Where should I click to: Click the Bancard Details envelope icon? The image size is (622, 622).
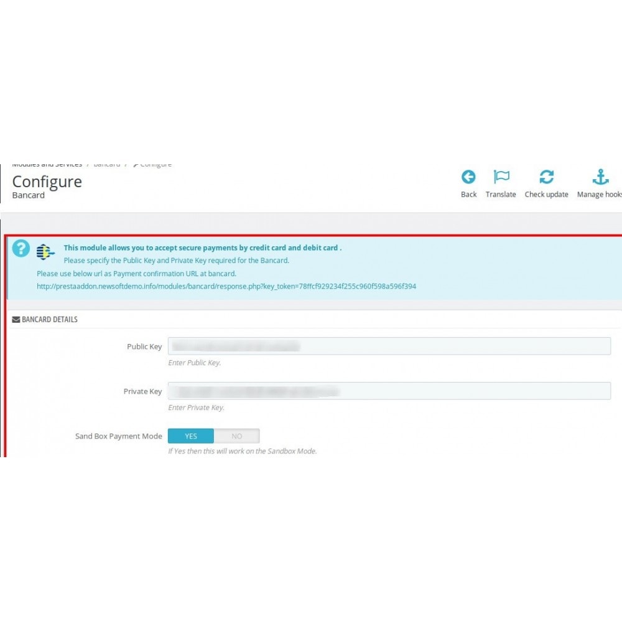(x=16, y=320)
